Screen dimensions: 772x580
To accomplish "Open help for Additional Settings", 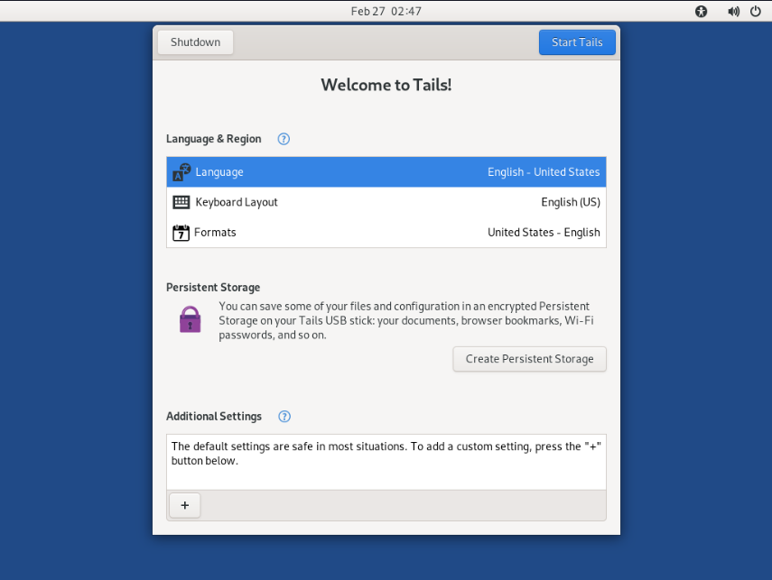I will (284, 417).
